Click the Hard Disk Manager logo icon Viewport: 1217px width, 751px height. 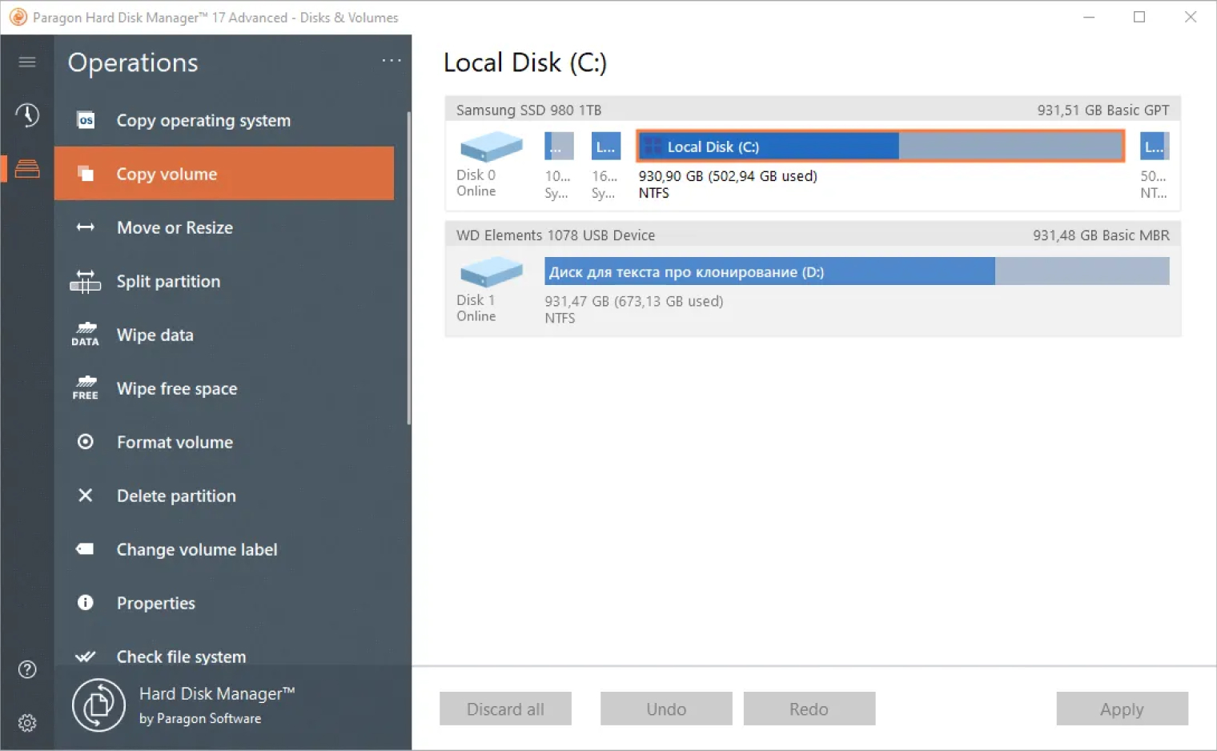(99, 705)
